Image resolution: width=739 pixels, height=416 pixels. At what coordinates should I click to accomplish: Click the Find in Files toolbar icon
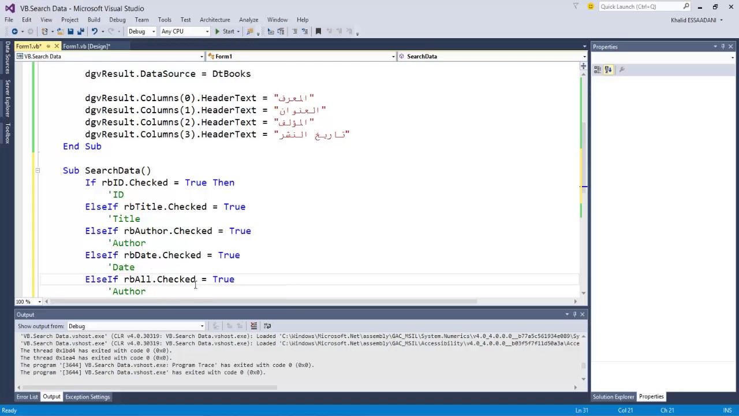point(250,31)
